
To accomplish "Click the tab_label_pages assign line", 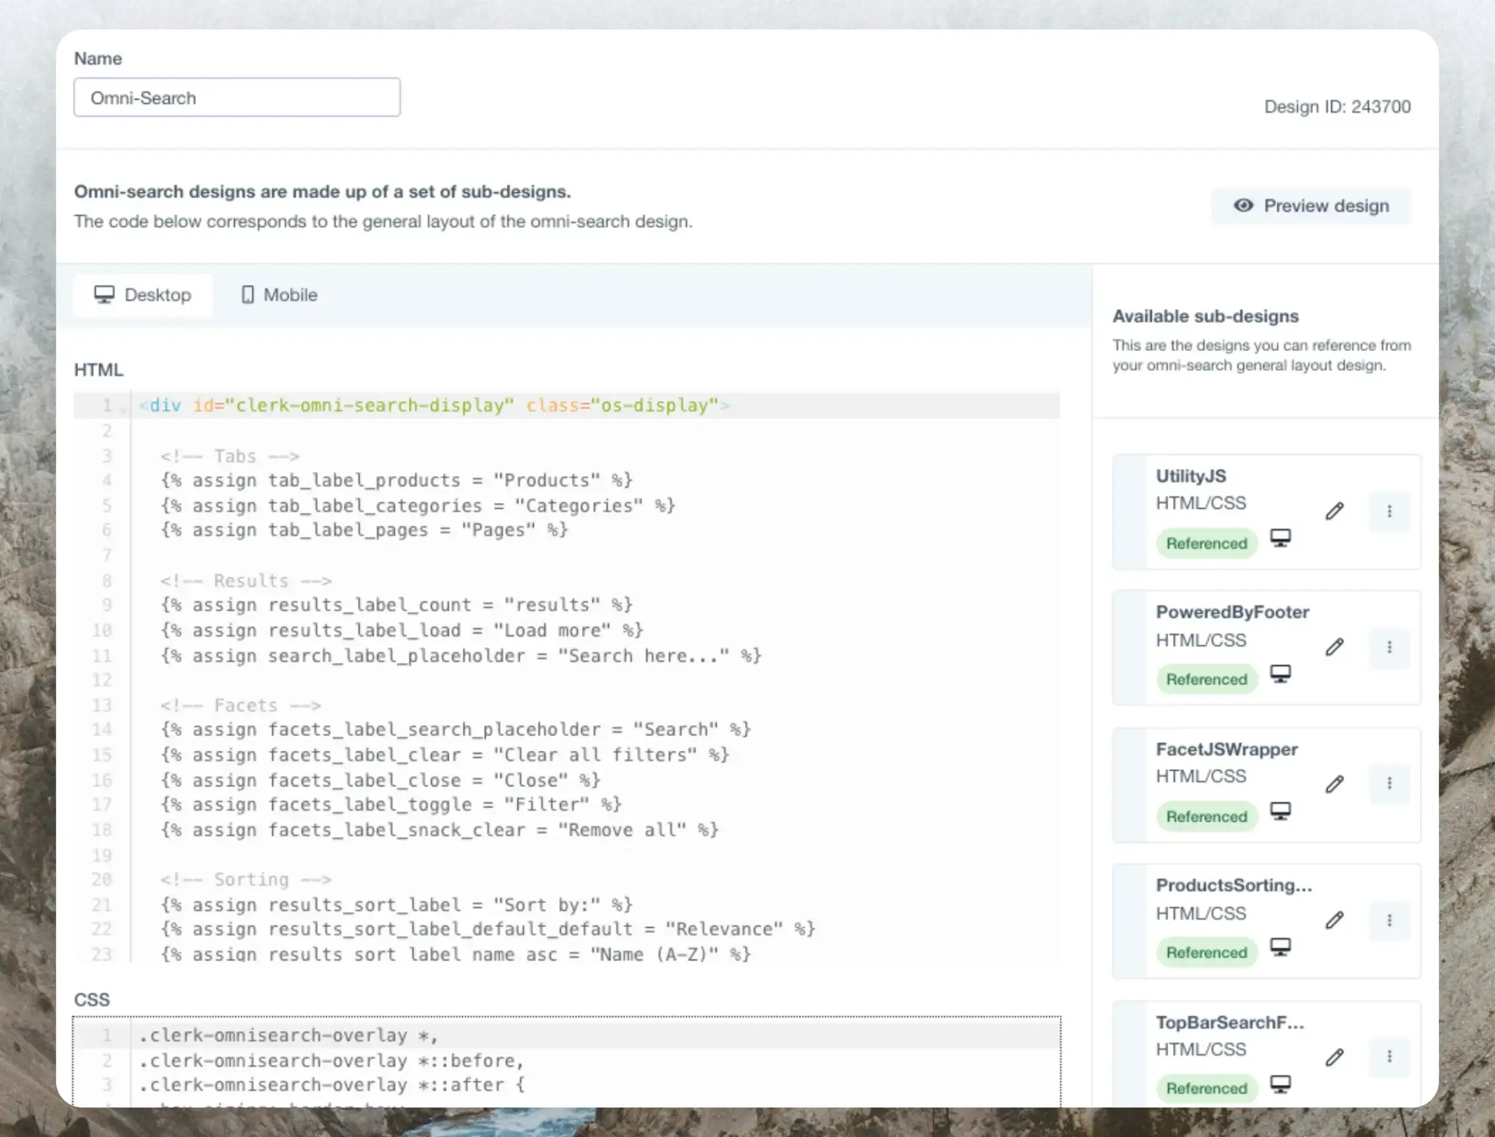I will [x=364, y=530].
